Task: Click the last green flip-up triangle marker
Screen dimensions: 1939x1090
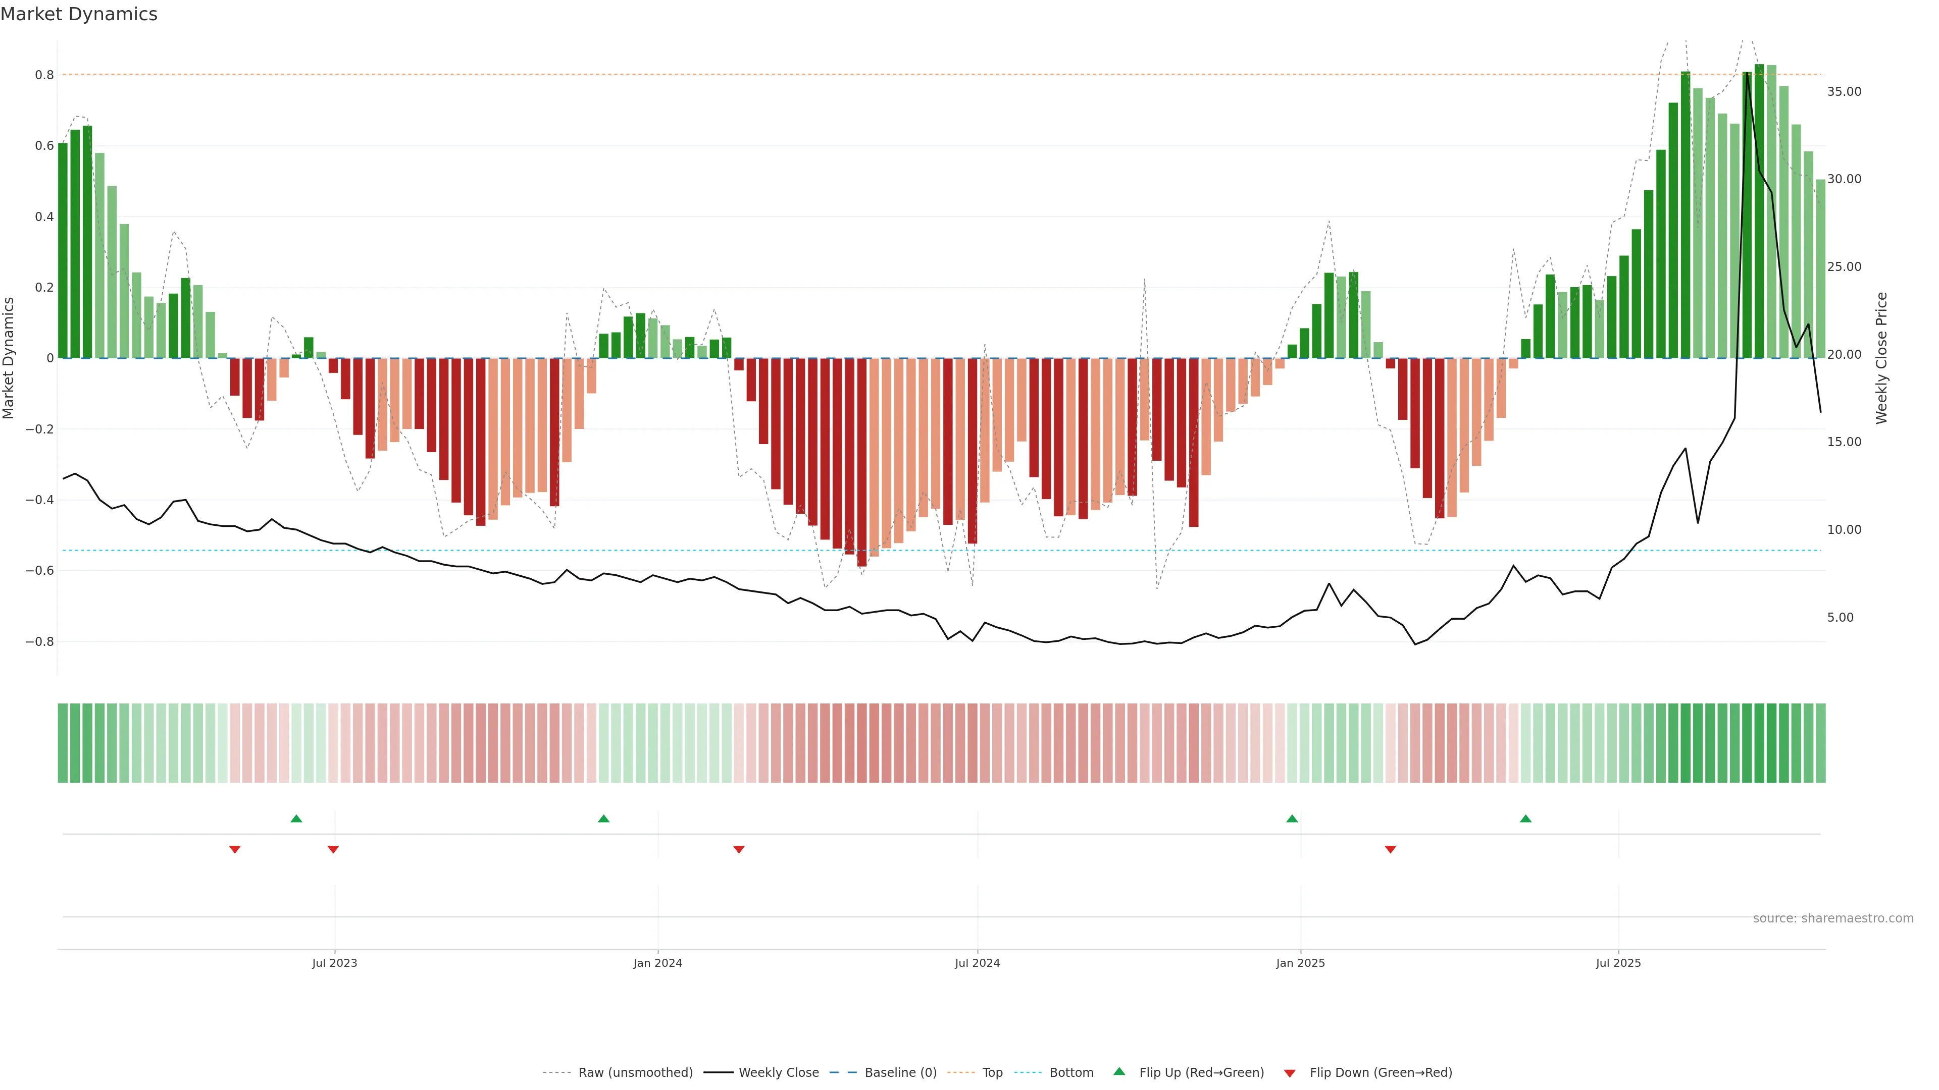Action: [x=1525, y=819]
